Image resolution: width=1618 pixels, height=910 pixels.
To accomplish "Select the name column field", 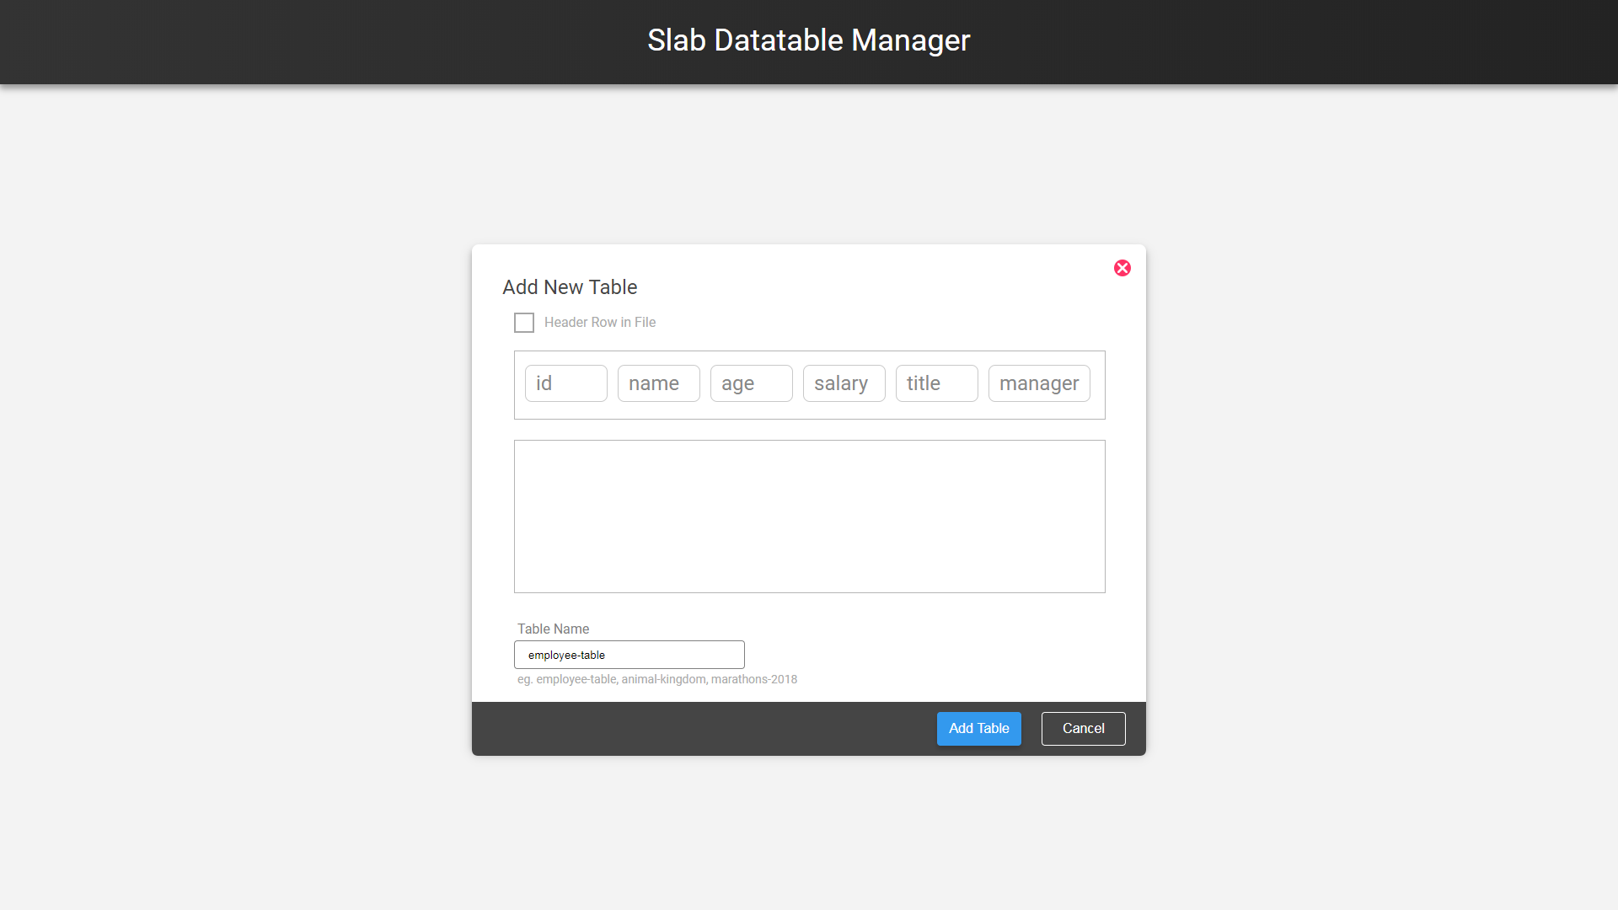I will tap(659, 383).
